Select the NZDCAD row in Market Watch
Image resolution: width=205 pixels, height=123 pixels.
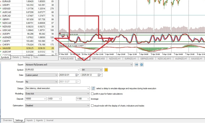pyautogui.click(x=27, y=23)
